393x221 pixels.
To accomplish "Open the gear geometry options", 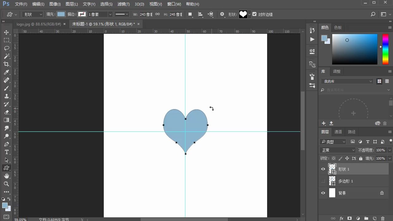I will [x=222, y=14].
